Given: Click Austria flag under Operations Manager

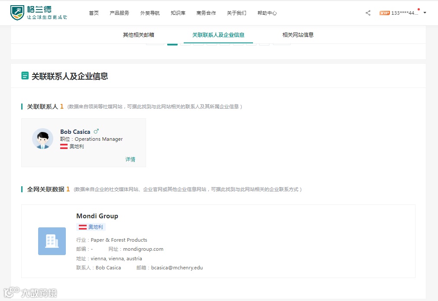Looking at the screenshot, I should point(64,146).
